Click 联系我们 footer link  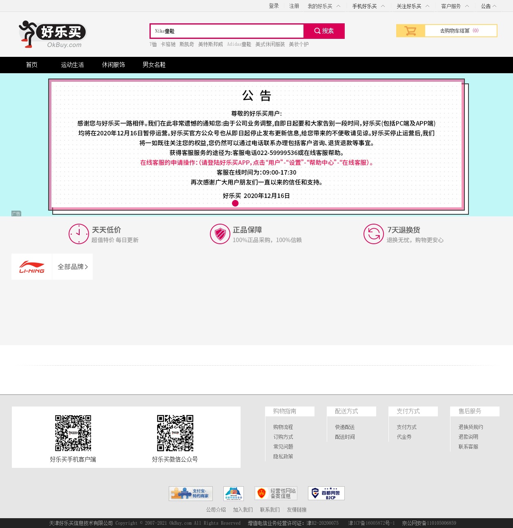[x=270, y=510]
